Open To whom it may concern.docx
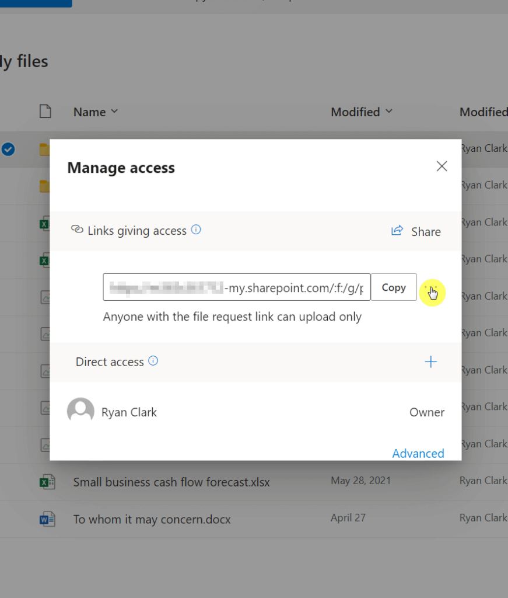The height and width of the screenshot is (598, 508). 152,519
